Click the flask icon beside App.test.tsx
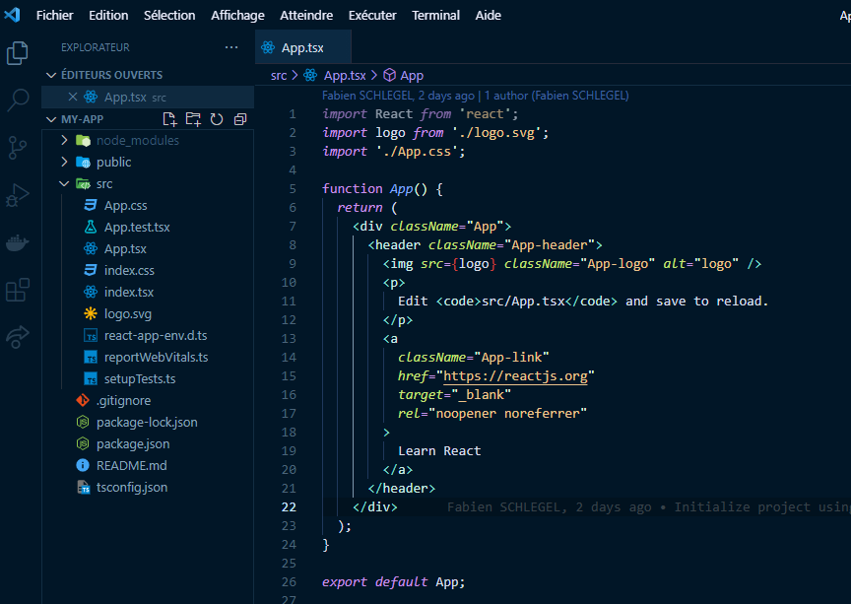The height and width of the screenshot is (604, 851). coord(91,227)
